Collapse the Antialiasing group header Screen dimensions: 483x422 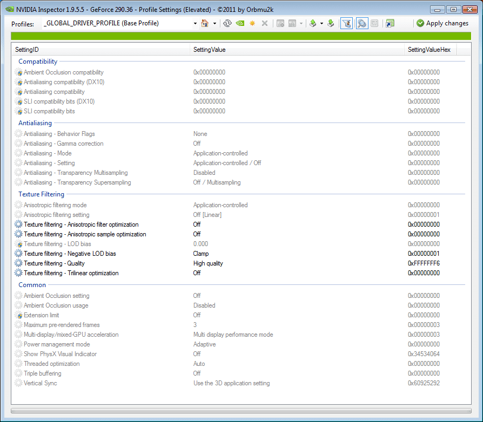tap(35, 123)
